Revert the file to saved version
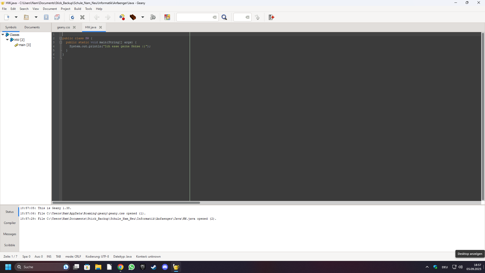The height and width of the screenshot is (273, 485). coord(72,17)
